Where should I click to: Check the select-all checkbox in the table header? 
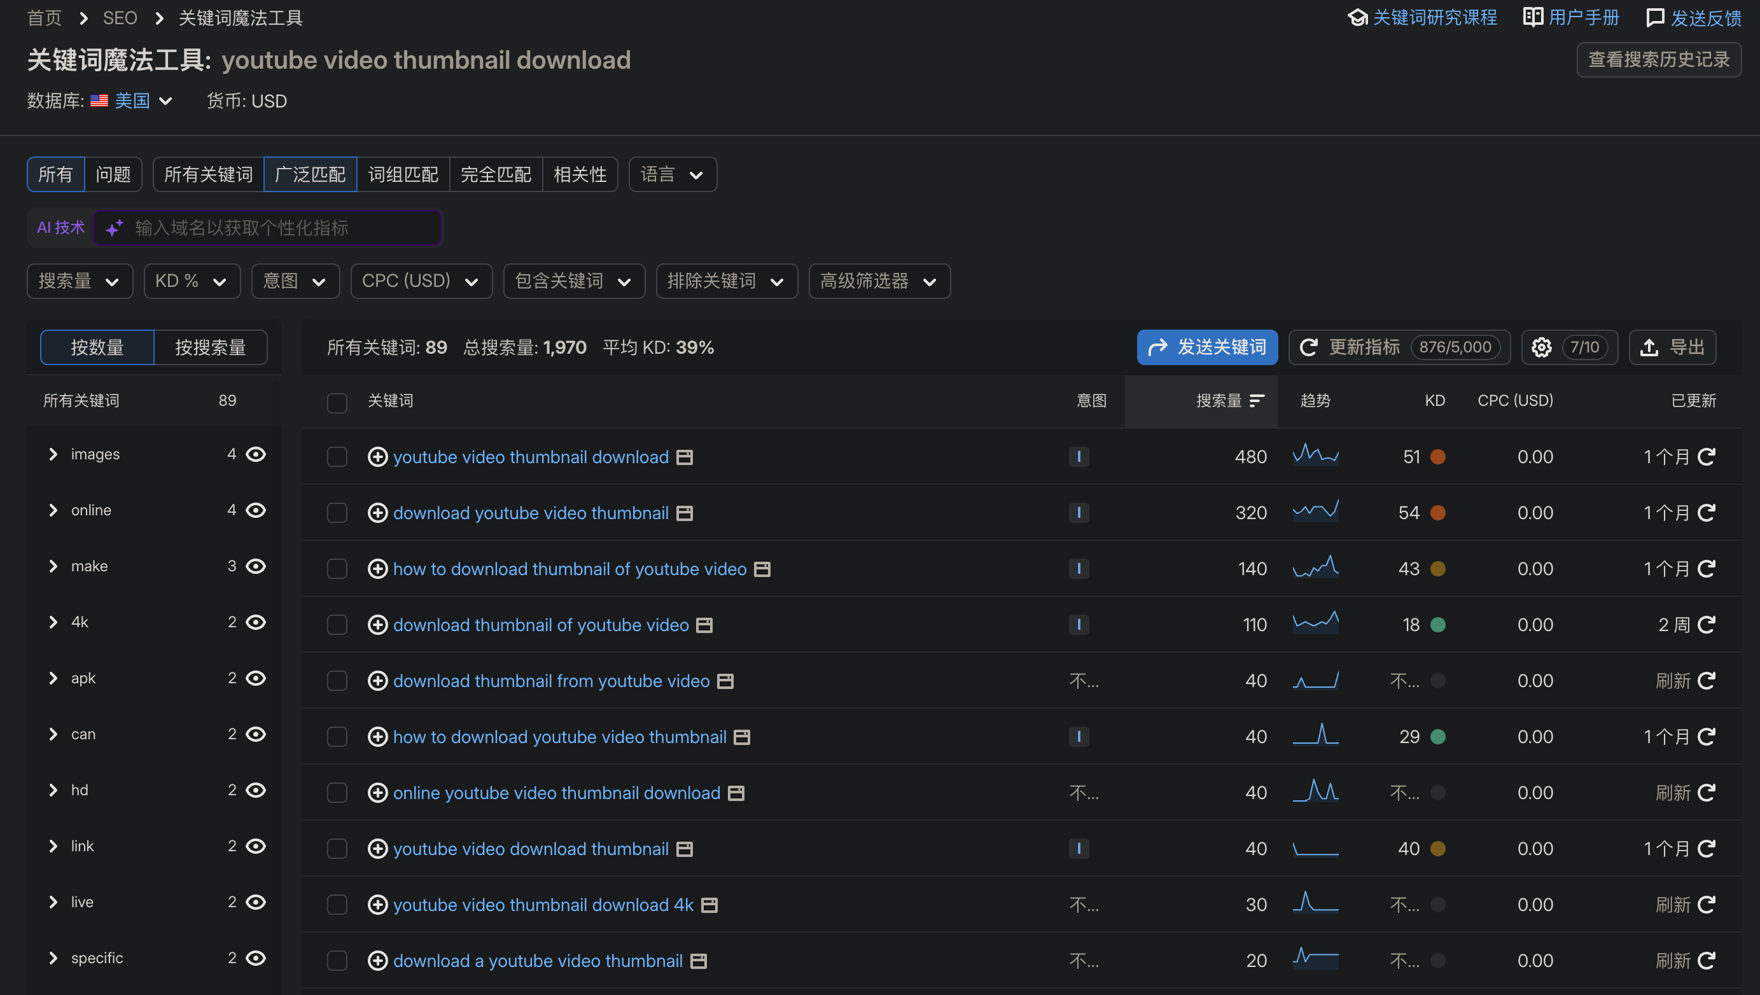(x=337, y=402)
